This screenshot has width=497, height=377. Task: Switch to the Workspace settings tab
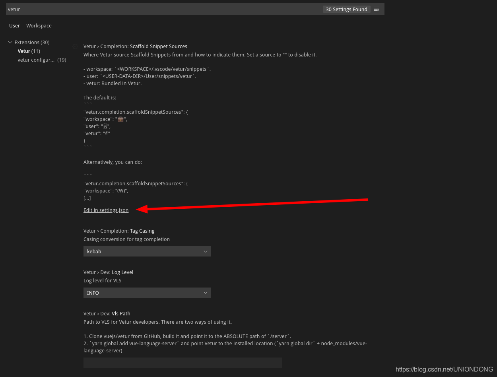tap(39, 25)
